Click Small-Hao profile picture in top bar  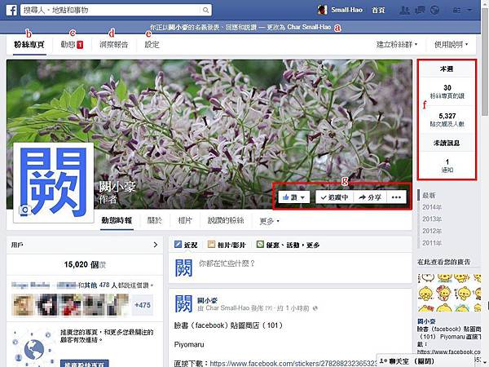(322, 10)
